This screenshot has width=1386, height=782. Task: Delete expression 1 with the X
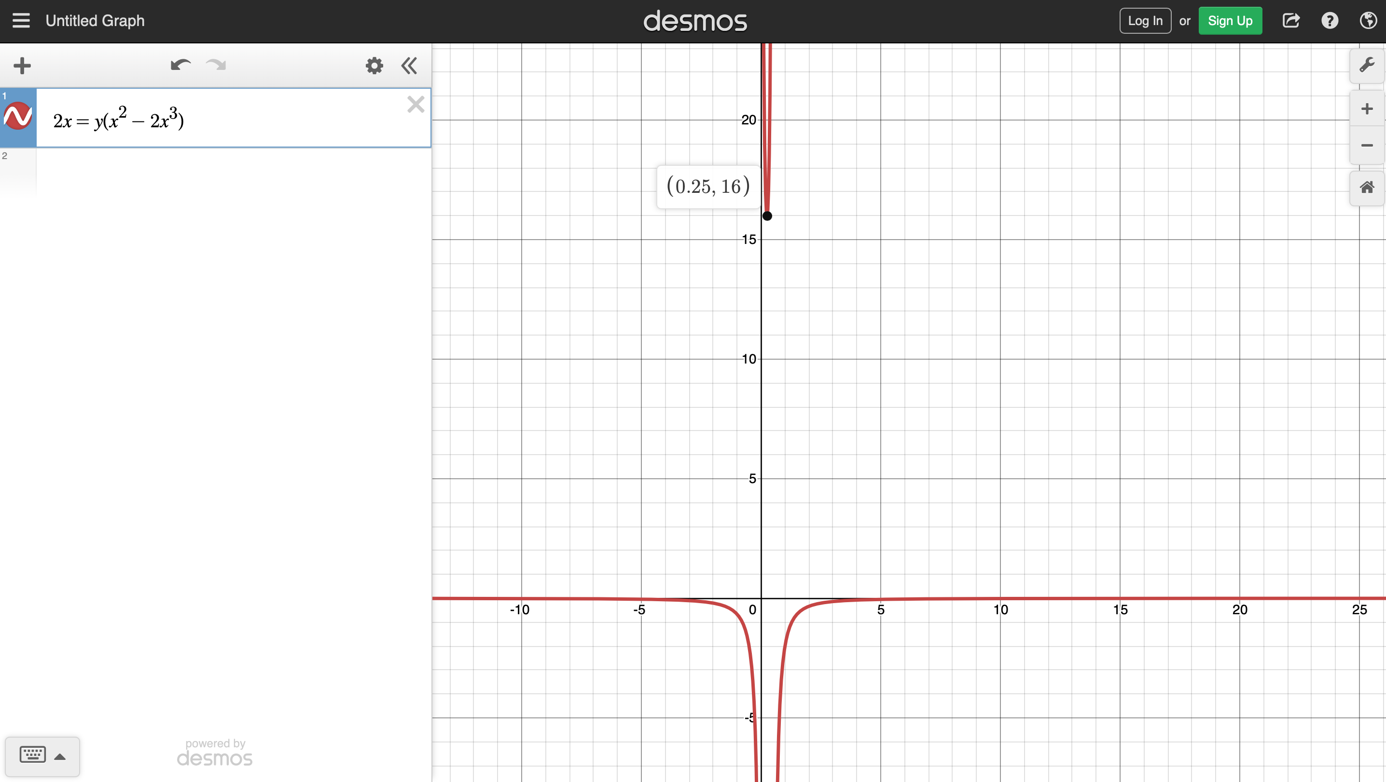[x=416, y=104]
